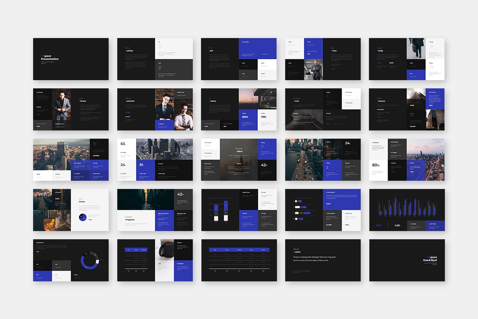Open the slide with 63, 24 and 81 numbers
Image resolution: width=478 pixels, height=319 pixels.
155,159
